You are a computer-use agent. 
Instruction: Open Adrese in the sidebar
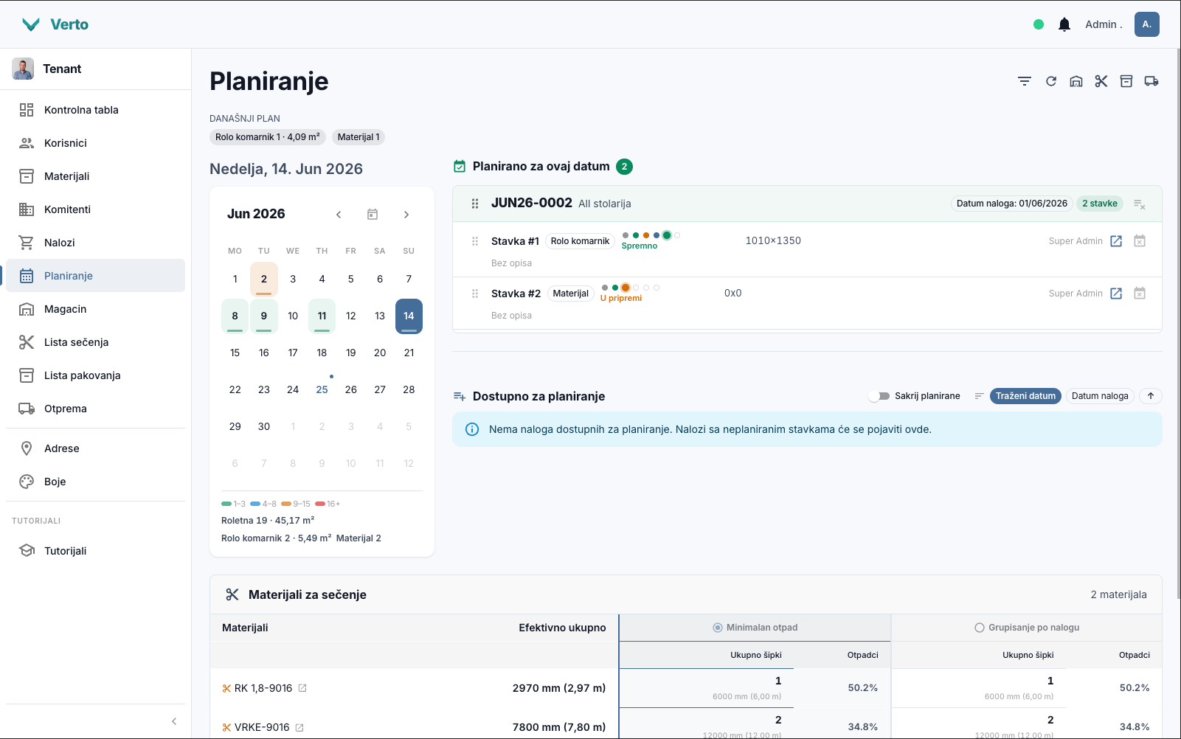[x=95, y=448]
